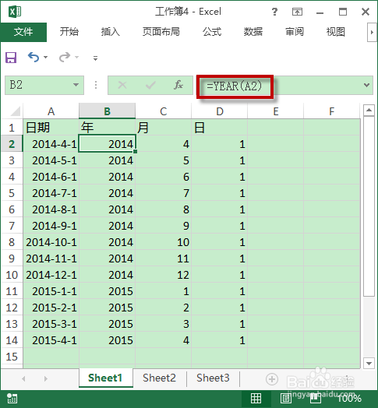This screenshot has width=378, height=408.
Task: Click cell with date 2014-4-1
Action: tap(51, 144)
